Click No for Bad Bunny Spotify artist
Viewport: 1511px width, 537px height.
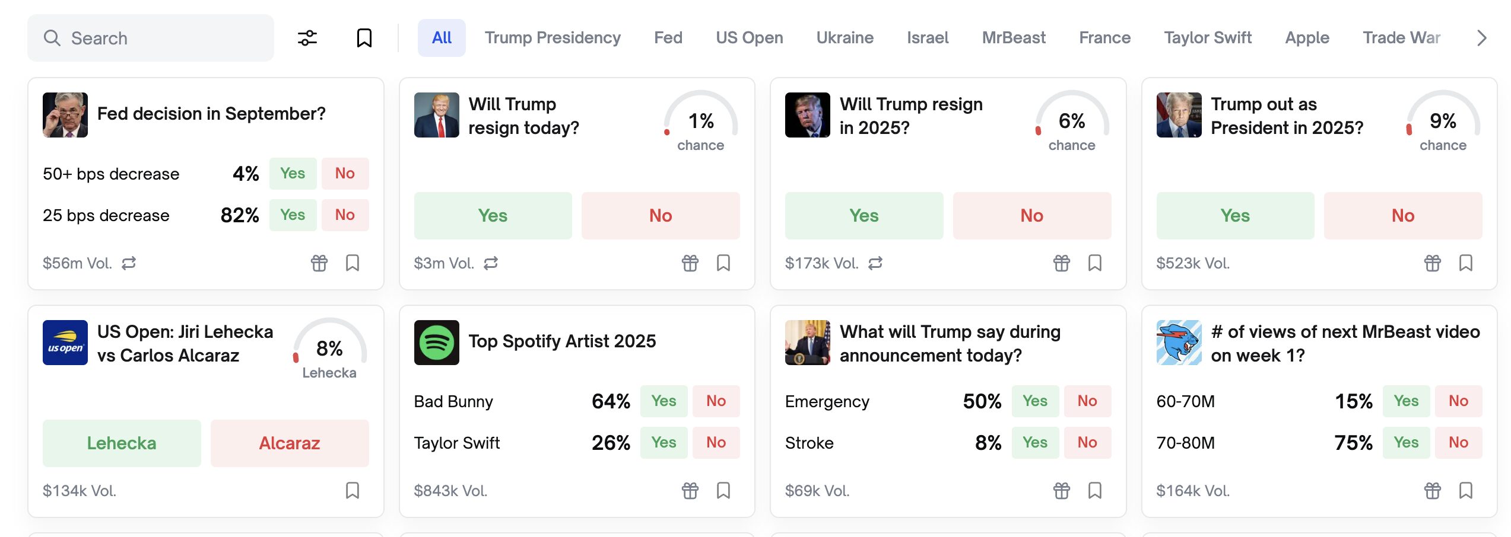(x=716, y=401)
